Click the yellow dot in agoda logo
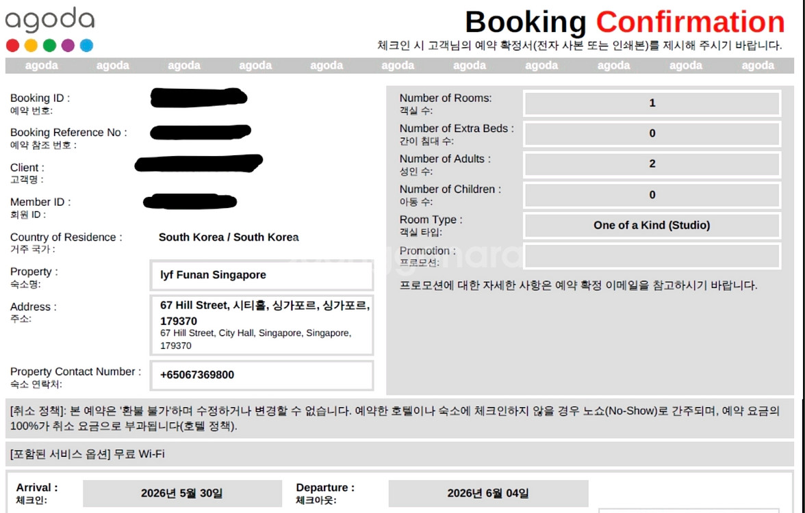This screenshot has height=513, width=805. pos(31,46)
